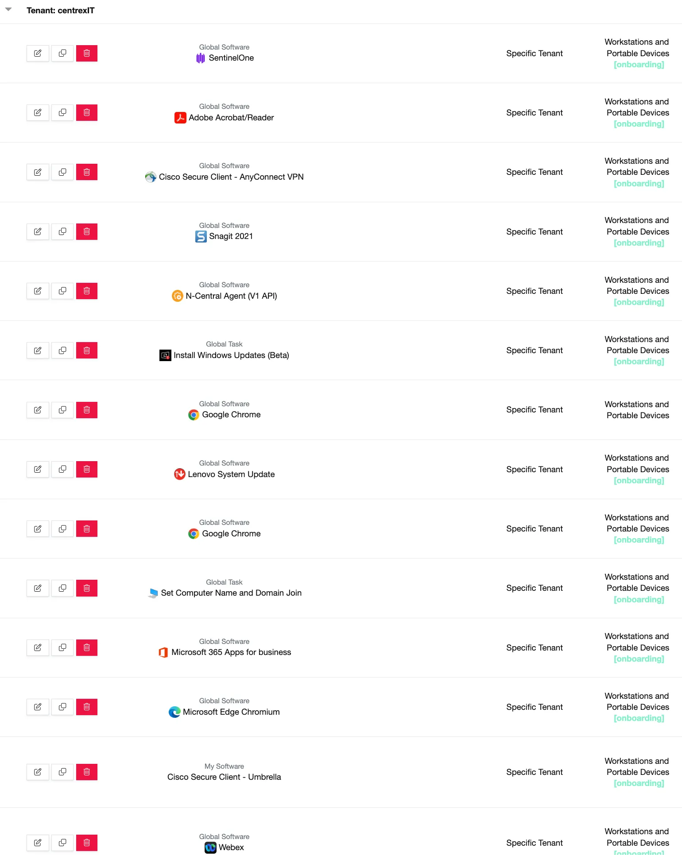Click the onboarding tag on Adobe Acrobat/Reader row
The image size is (682, 855).
click(x=639, y=124)
